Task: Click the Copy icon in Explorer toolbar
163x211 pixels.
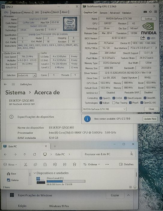Action: point(35,164)
